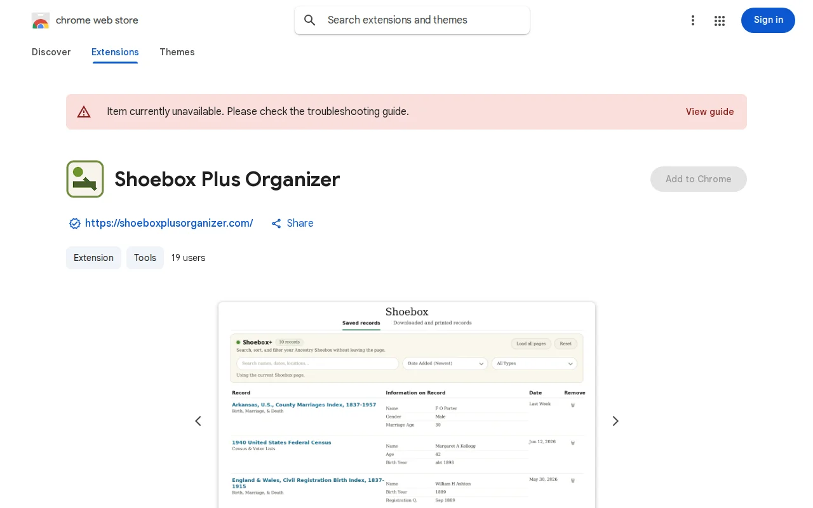Open the View guide link
Image resolution: width=813 pixels, height=508 pixels.
[709, 112]
